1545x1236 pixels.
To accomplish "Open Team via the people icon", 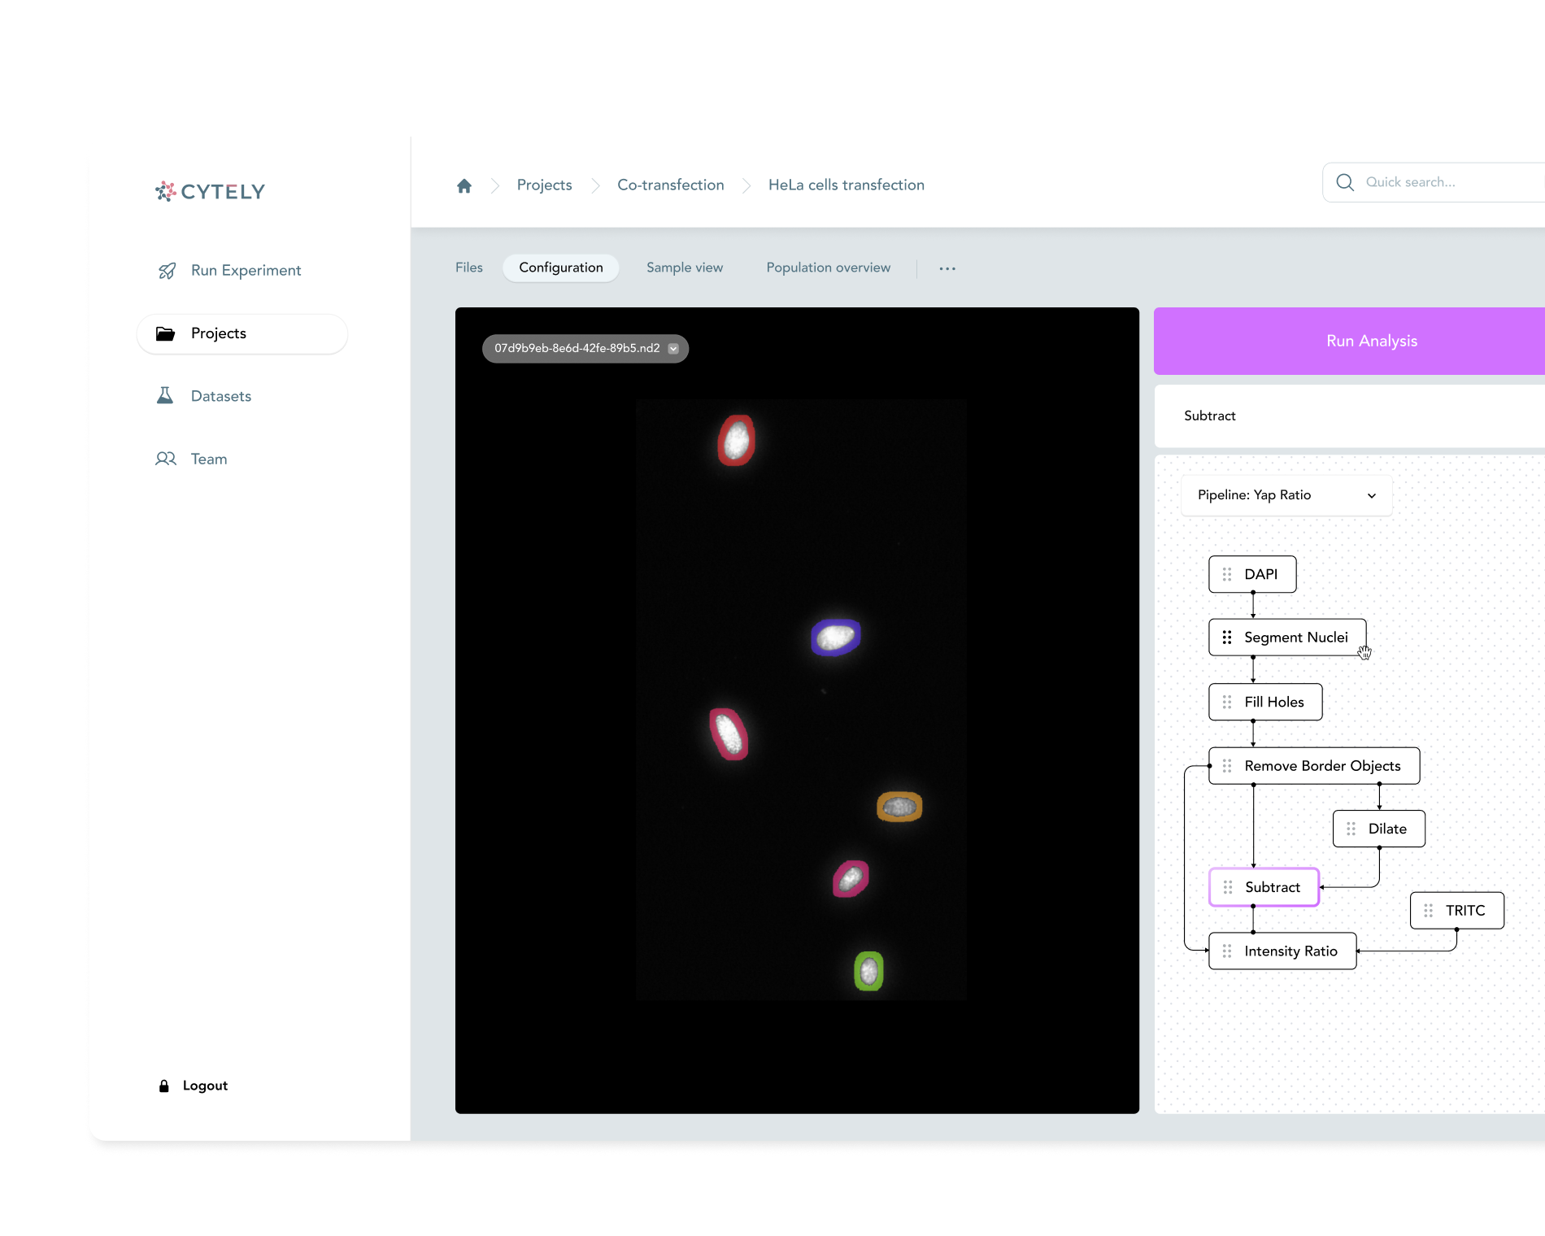I will click(x=165, y=459).
